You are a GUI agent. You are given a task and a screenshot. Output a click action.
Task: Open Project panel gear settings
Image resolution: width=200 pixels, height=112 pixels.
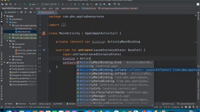pyautogui.click(x=31, y=12)
